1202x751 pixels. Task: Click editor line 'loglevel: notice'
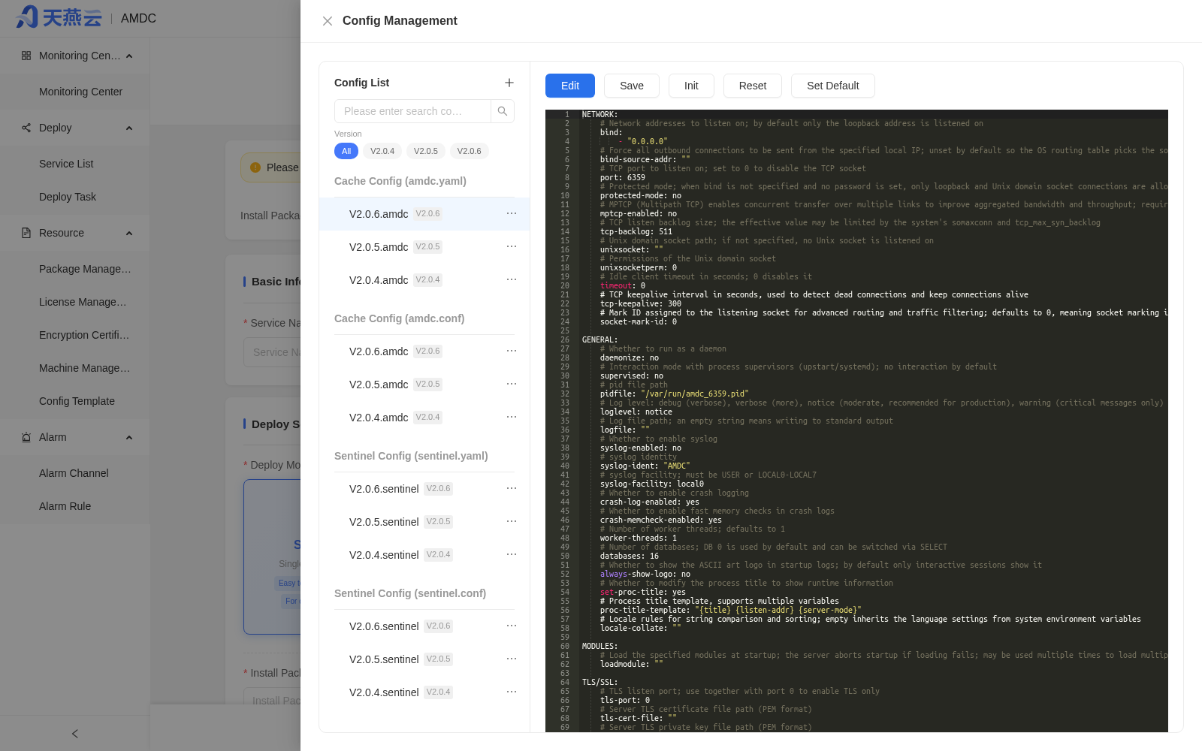point(636,412)
